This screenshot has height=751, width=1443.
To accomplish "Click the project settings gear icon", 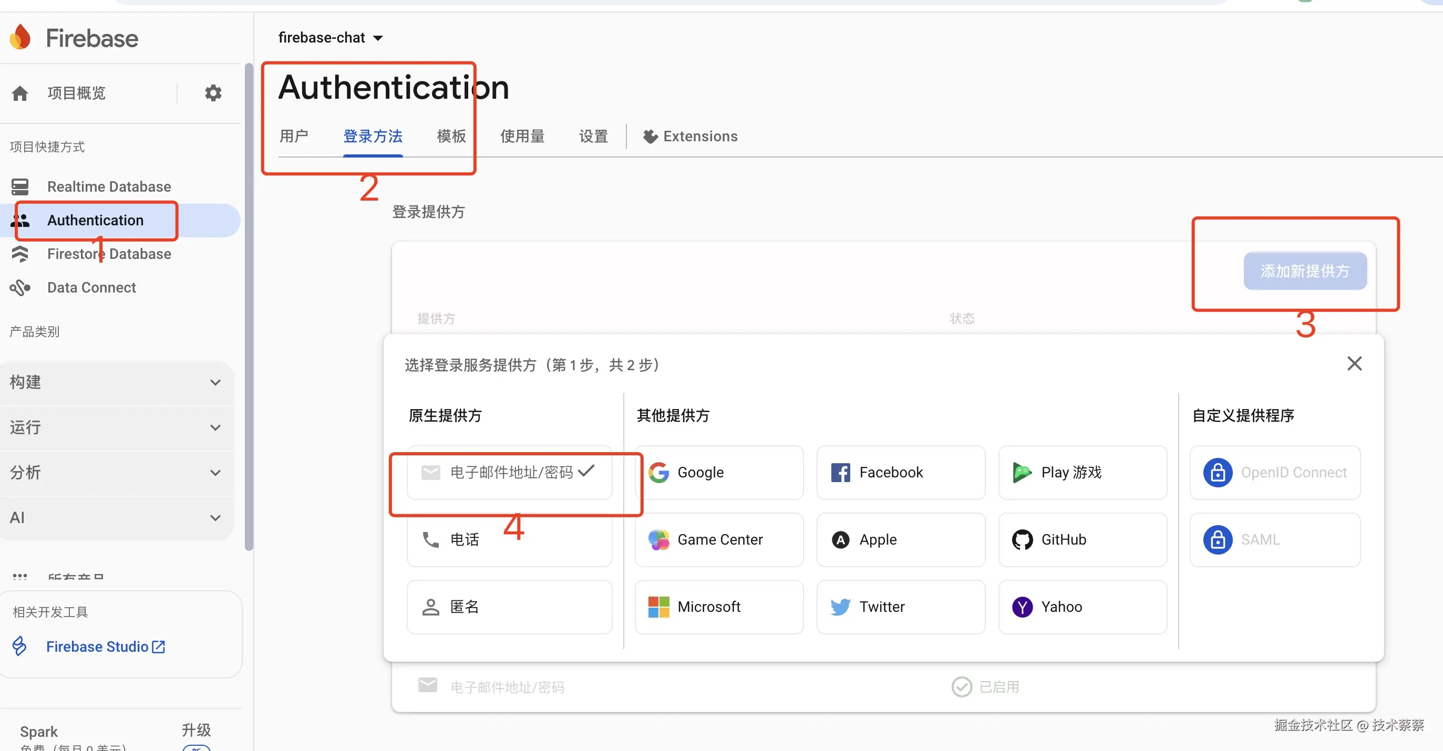I will [x=213, y=93].
